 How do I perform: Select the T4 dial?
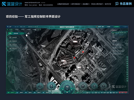tap(83, 86)
